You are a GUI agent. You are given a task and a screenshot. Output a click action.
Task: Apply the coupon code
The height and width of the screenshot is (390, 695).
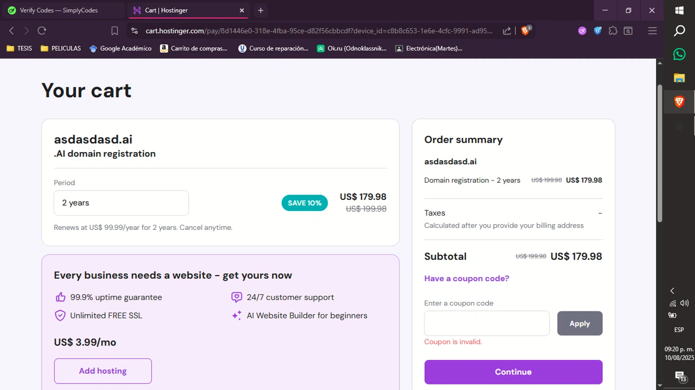coord(580,323)
